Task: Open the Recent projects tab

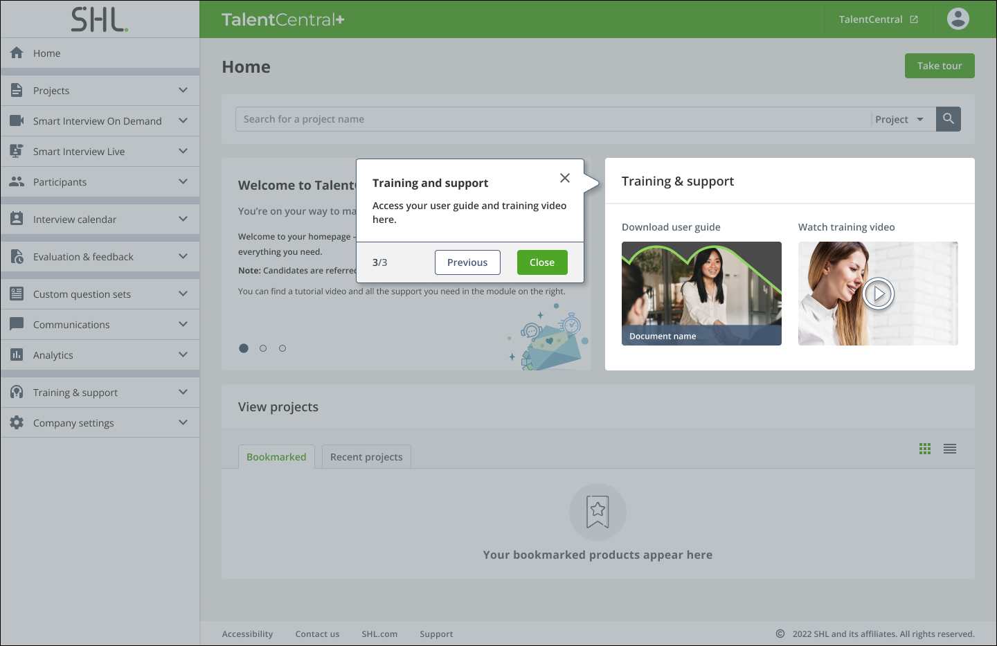Action: coord(366,457)
